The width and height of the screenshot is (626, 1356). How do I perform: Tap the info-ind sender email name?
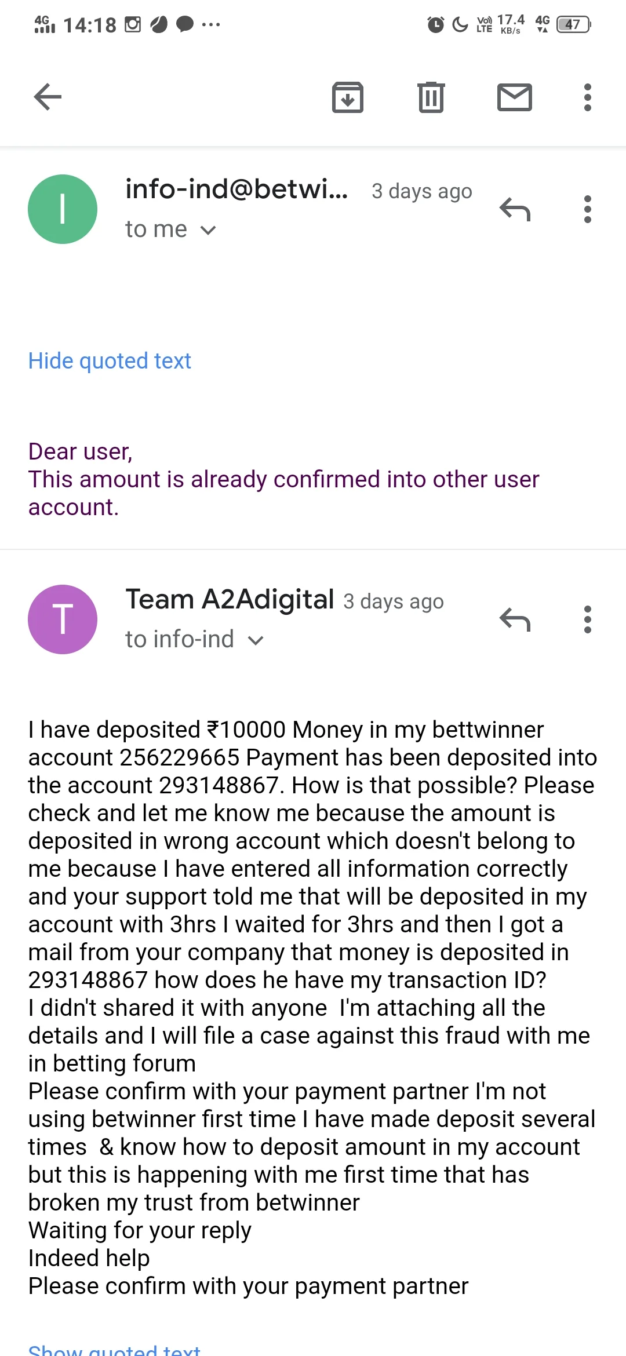point(236,189)
